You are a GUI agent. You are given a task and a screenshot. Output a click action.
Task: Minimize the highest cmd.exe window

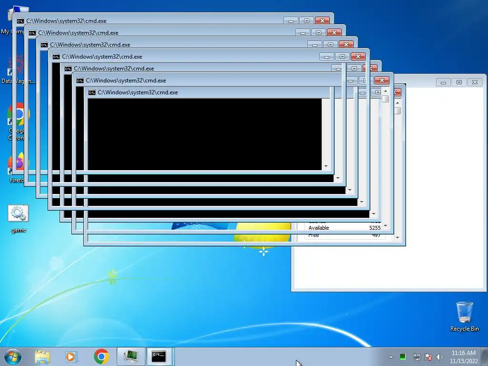[291, 21]
